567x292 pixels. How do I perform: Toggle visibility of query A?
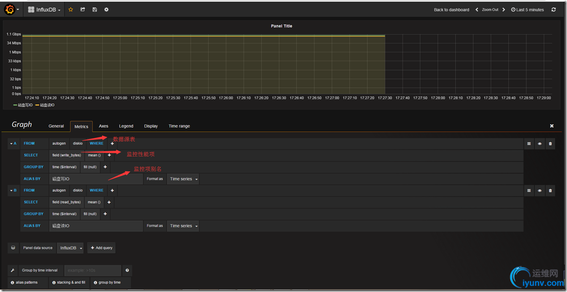(x=539, y=144)
